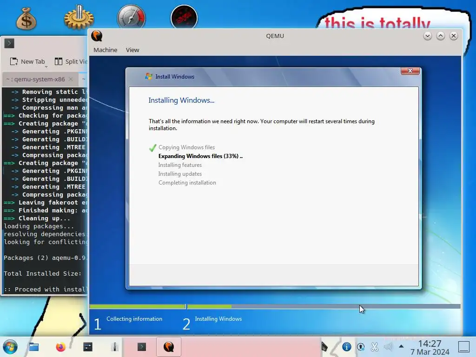This screenshot has width=476, height=357.
Task: Click the Installing Windows progress bar
Action: click(x=324, y=307)
